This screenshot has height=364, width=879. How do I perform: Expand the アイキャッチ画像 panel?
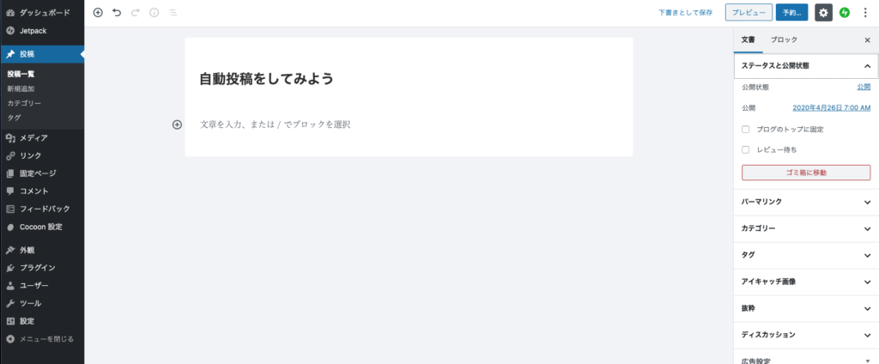click(805, 282)
